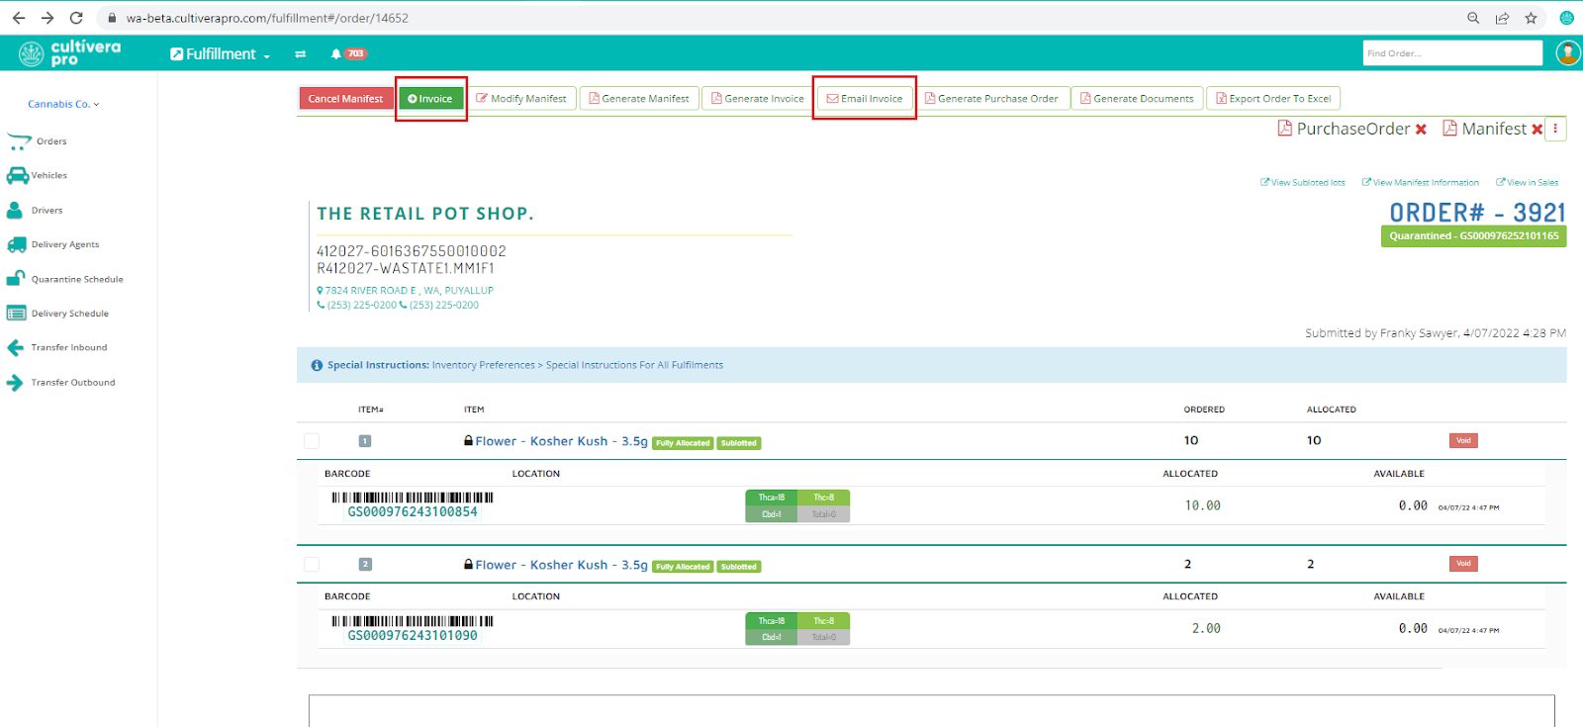Click the browser forward arrow
Image resolution: width=1583 pixels, height=727 pixels.
[47, 18]
